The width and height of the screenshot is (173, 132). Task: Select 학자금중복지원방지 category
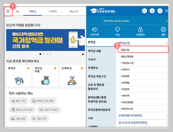click(101, 110)
